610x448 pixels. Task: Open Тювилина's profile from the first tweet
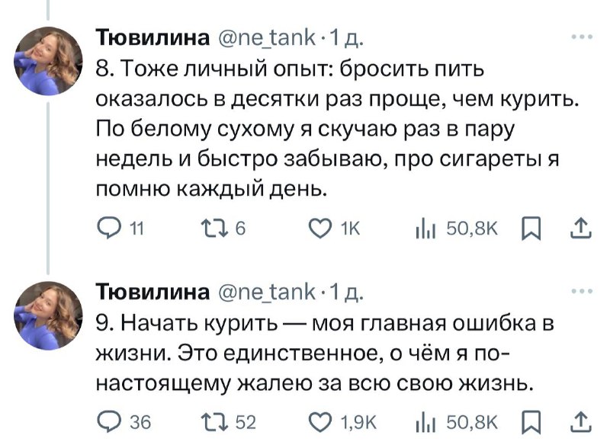point(152,37)
